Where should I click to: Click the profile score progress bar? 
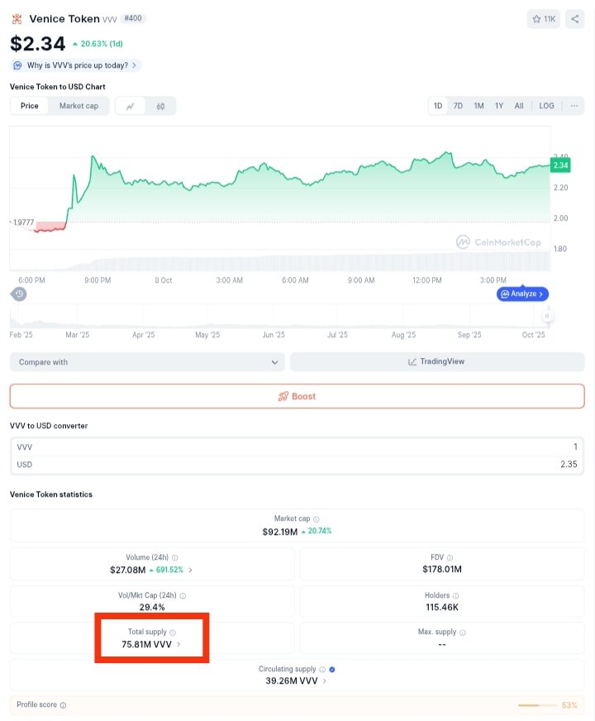coord(537,705)
